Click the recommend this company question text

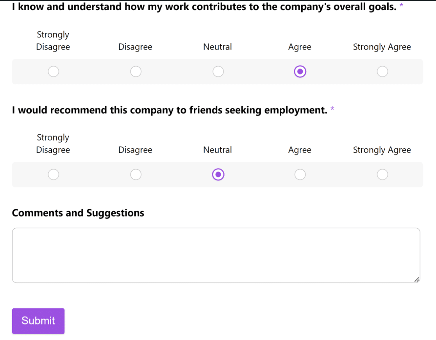[x=170, y=110]
